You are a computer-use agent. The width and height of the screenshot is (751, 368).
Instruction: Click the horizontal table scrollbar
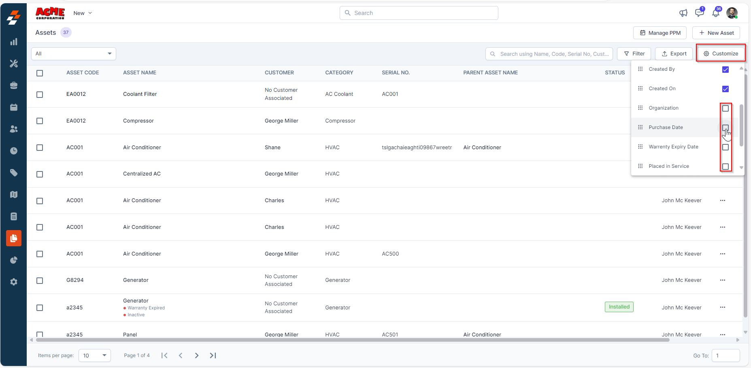point(352,340)
